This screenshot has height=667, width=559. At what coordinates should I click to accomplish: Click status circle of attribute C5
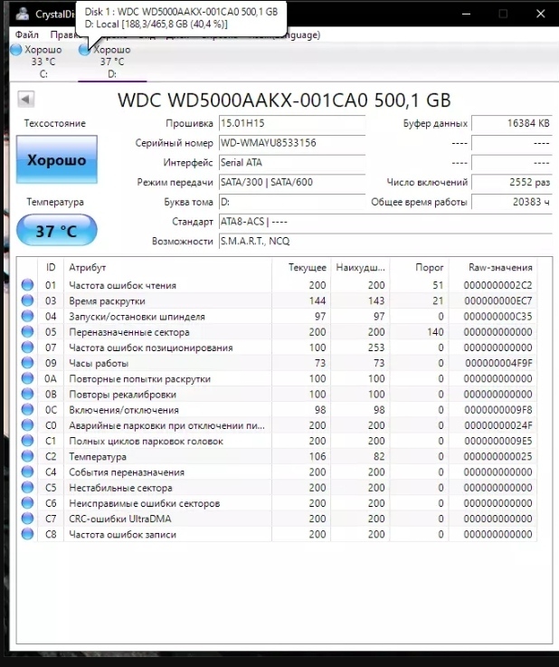pos(28,487)
